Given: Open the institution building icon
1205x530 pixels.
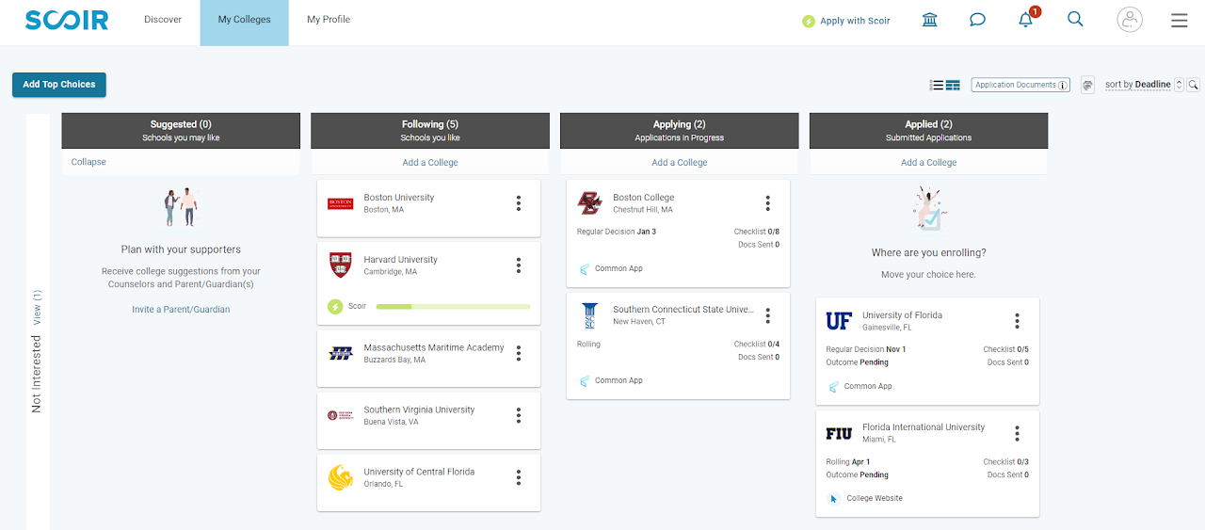Looking at the screenshot, I should [930, 20].
